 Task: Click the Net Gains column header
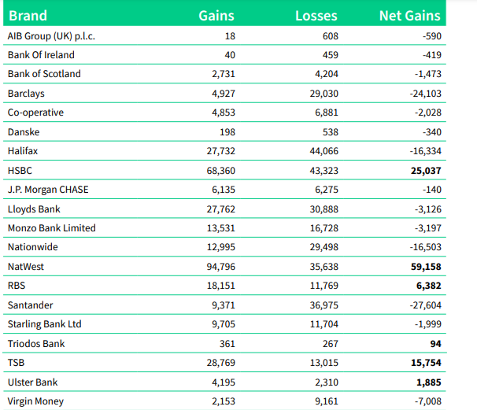409,15
